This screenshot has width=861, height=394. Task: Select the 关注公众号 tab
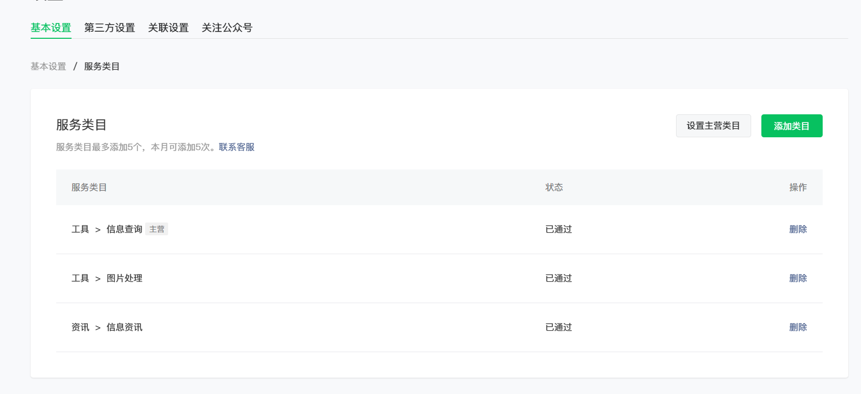click(x=227, y=28)
